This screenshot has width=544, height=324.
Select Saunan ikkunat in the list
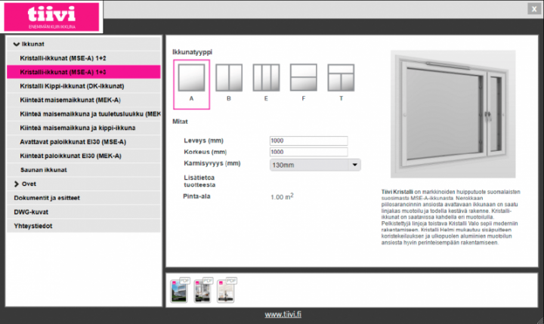pos(44,170)
